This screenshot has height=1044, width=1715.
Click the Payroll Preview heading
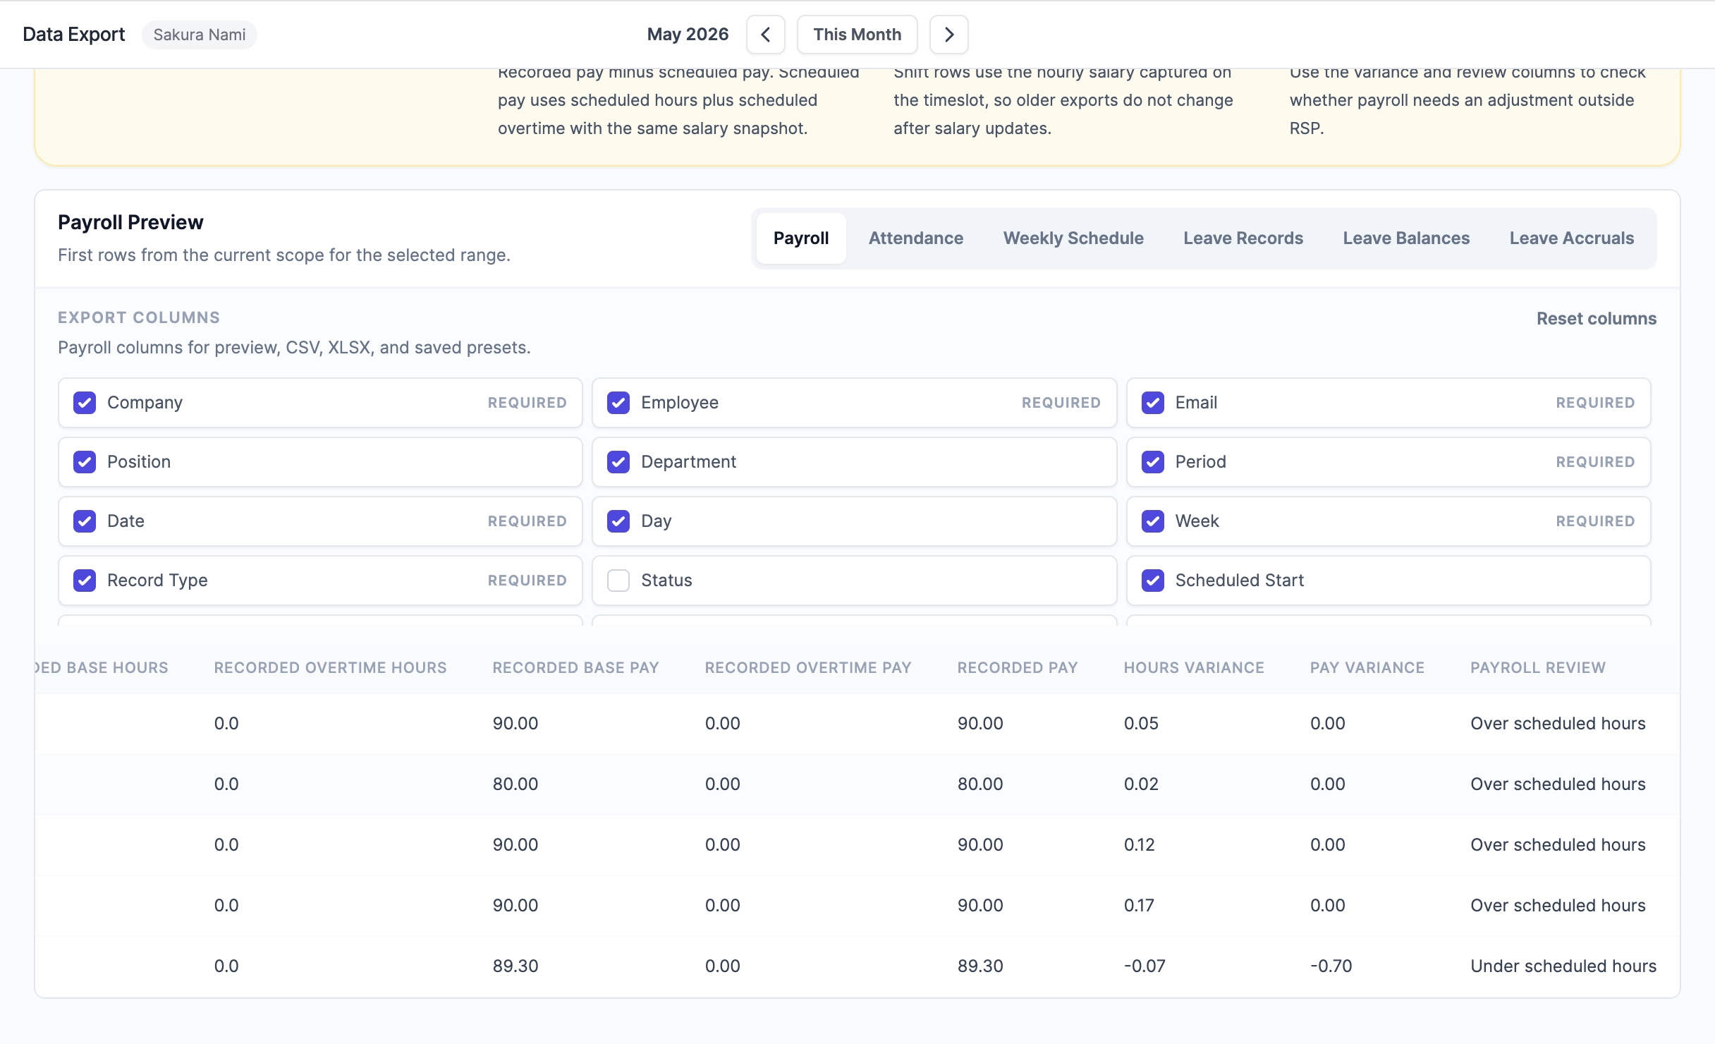click(x=130, y=222)
